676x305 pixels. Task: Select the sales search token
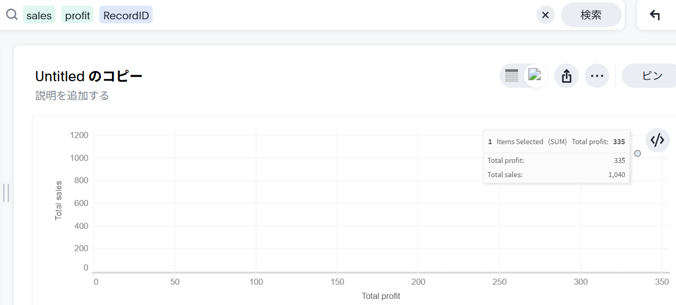(39, 15)
